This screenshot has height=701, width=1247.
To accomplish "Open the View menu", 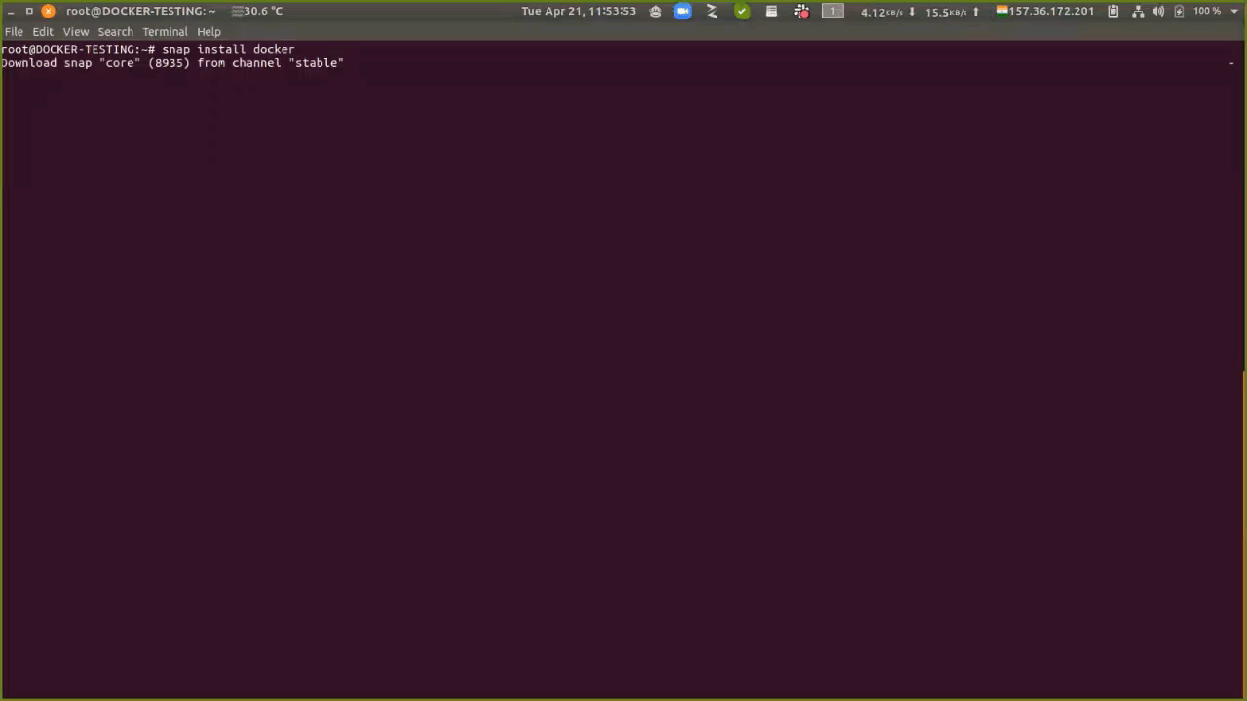I will click(x=76, y=31).
